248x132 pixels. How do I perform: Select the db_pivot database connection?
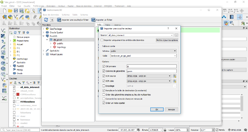pyautogui.click(x=57, y=40)
